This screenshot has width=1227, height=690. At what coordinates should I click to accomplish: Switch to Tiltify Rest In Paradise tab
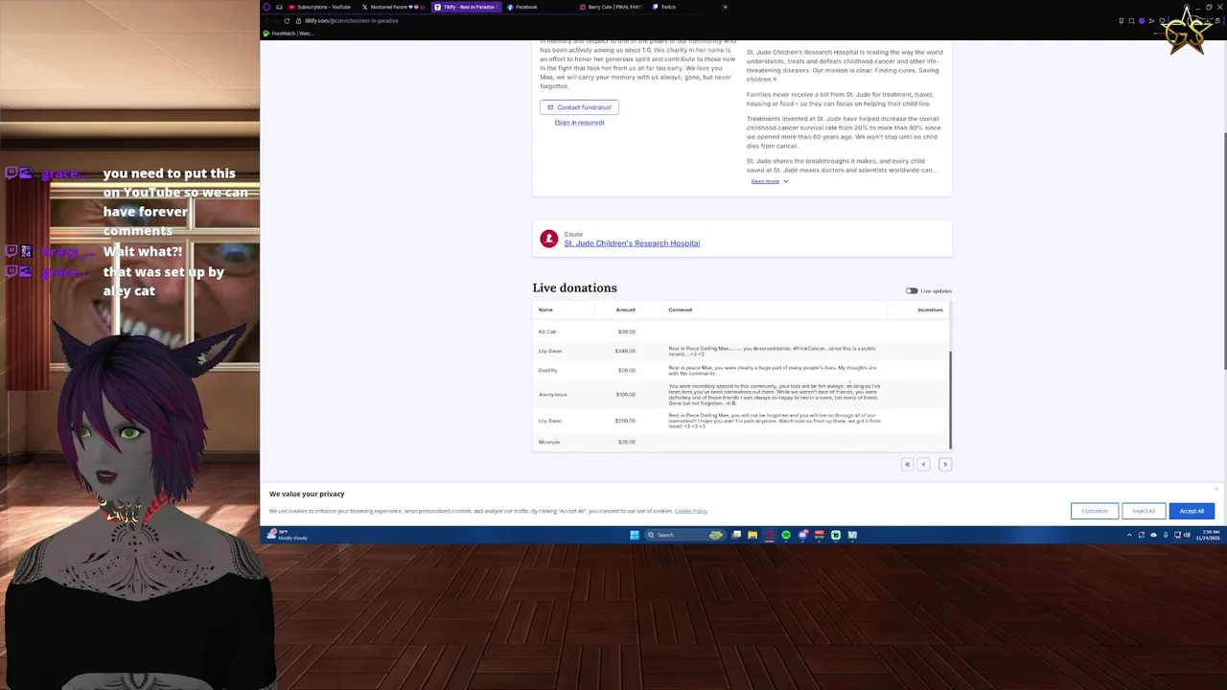tap(466, 7)
